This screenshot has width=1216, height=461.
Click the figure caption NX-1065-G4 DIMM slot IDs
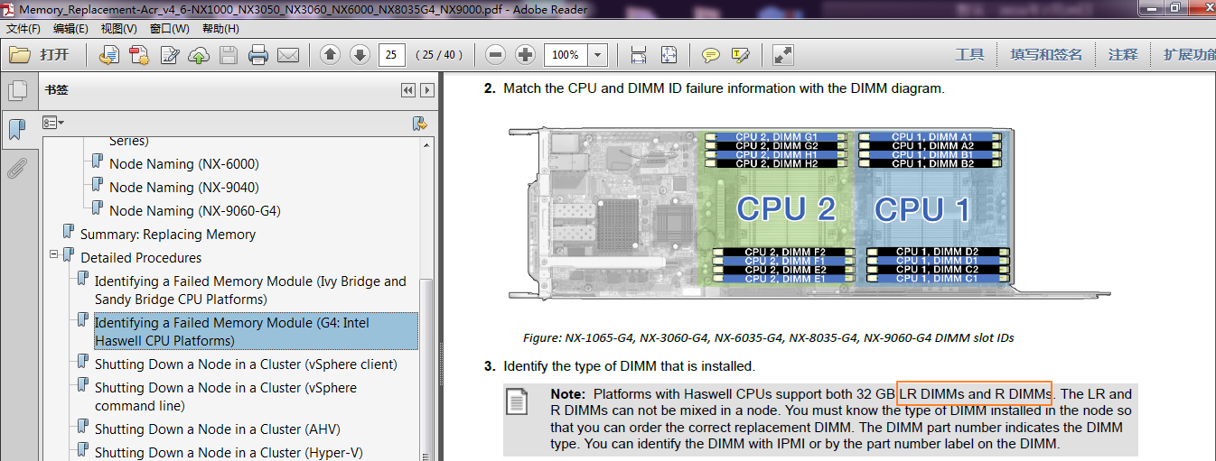pos(768,338)
